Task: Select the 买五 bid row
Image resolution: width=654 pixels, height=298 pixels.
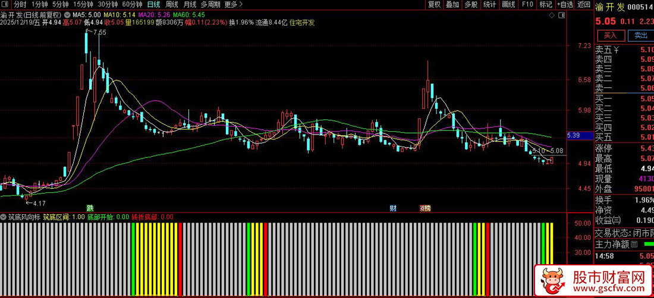Action: point(624,136)
